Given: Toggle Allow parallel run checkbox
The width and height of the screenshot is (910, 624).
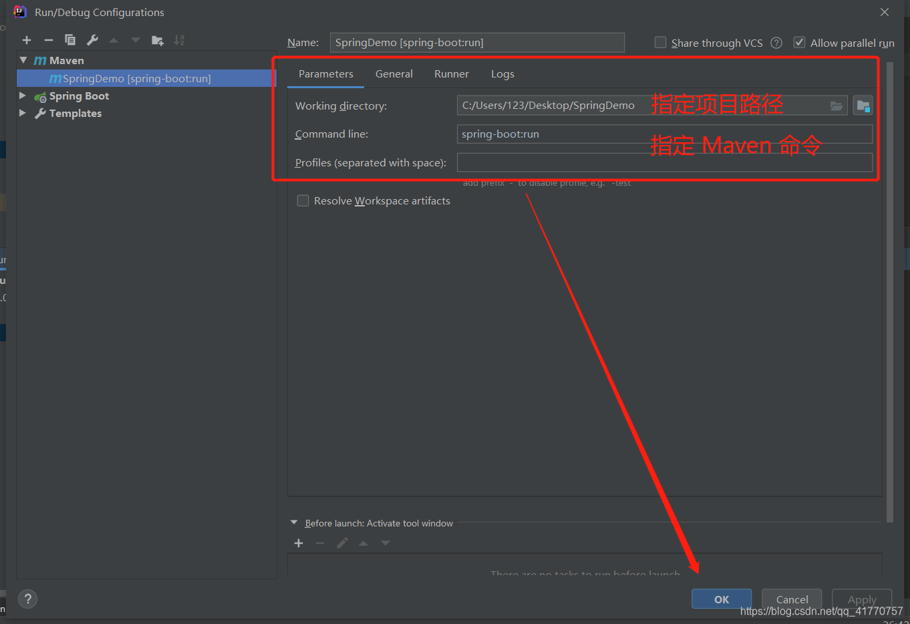Looking at the screenshot, I should [x=799, y=42].
